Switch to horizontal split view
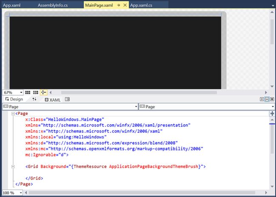 (x=267, y=99)
